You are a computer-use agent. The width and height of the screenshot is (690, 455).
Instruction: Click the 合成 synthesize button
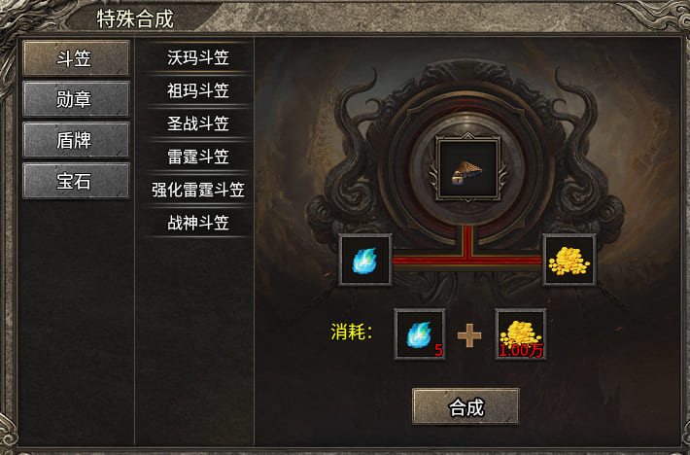(x=466, y=406)
